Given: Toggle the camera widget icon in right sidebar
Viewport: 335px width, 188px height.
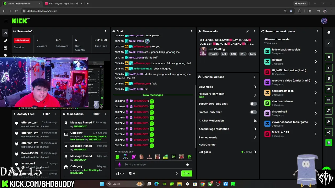Looking at the screenshot, I should pyautogui.click(x=329, y=111).
